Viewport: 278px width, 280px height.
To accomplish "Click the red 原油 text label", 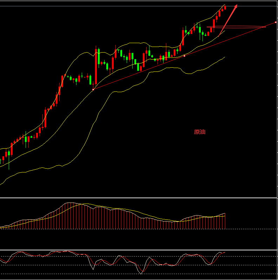I will (x=199, y=132).
